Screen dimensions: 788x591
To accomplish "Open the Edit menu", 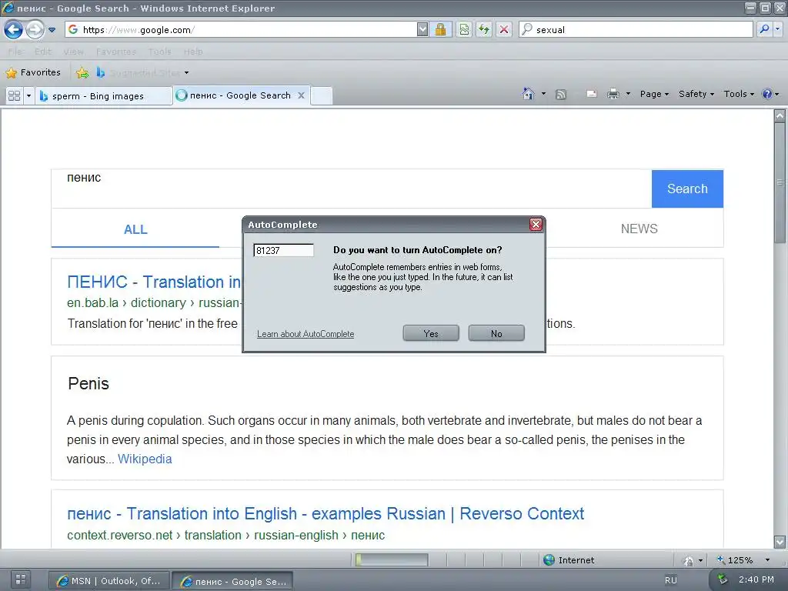I will [x=43, y=52].
